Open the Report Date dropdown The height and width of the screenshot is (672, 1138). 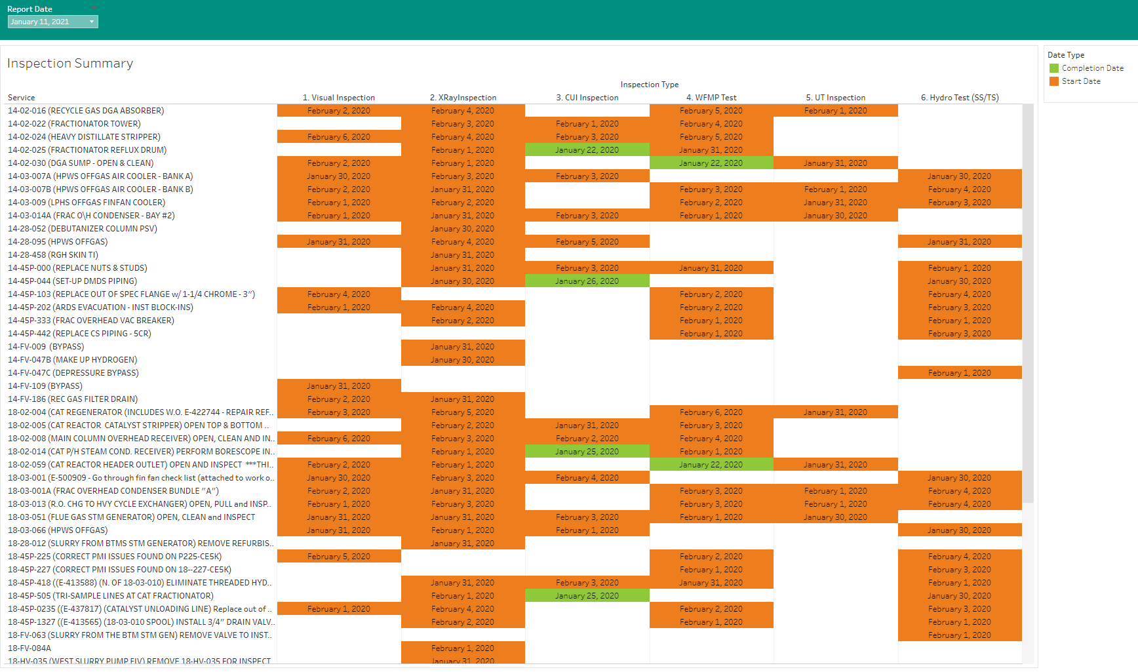tap(53, 22)
